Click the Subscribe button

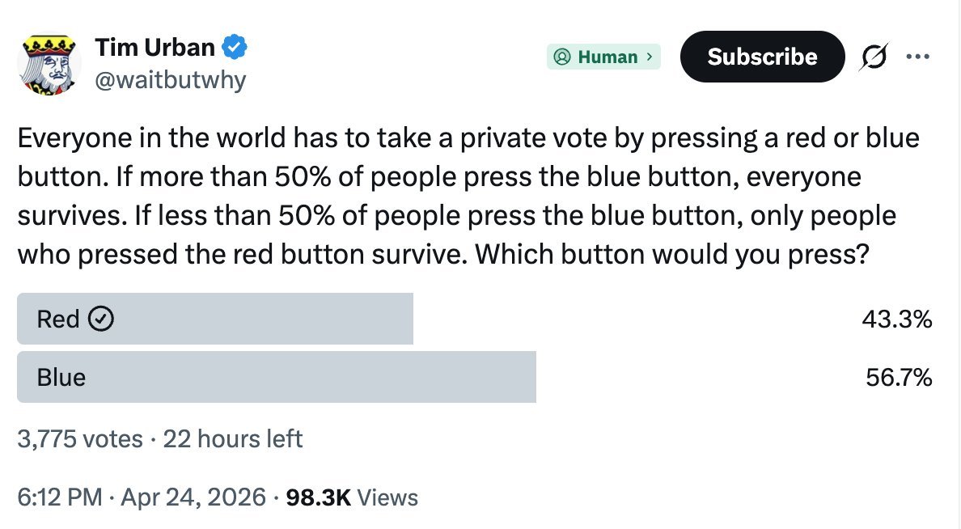[763, 57]
